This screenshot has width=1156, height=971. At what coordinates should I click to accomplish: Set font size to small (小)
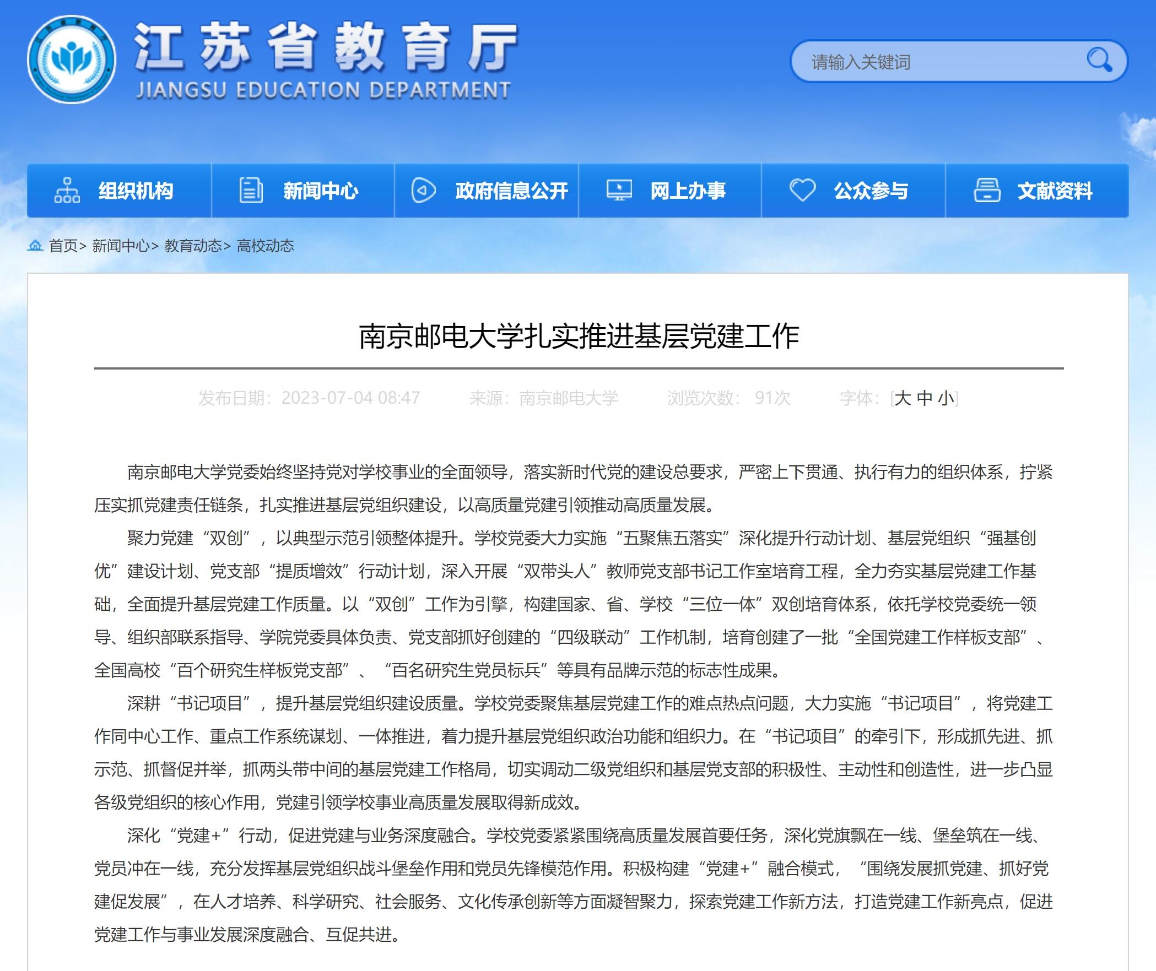(x=946, y=398)
